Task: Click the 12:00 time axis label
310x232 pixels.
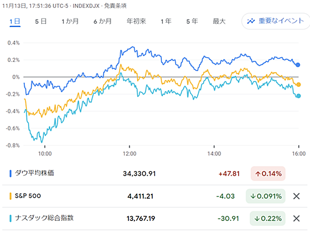Action: 130,154
